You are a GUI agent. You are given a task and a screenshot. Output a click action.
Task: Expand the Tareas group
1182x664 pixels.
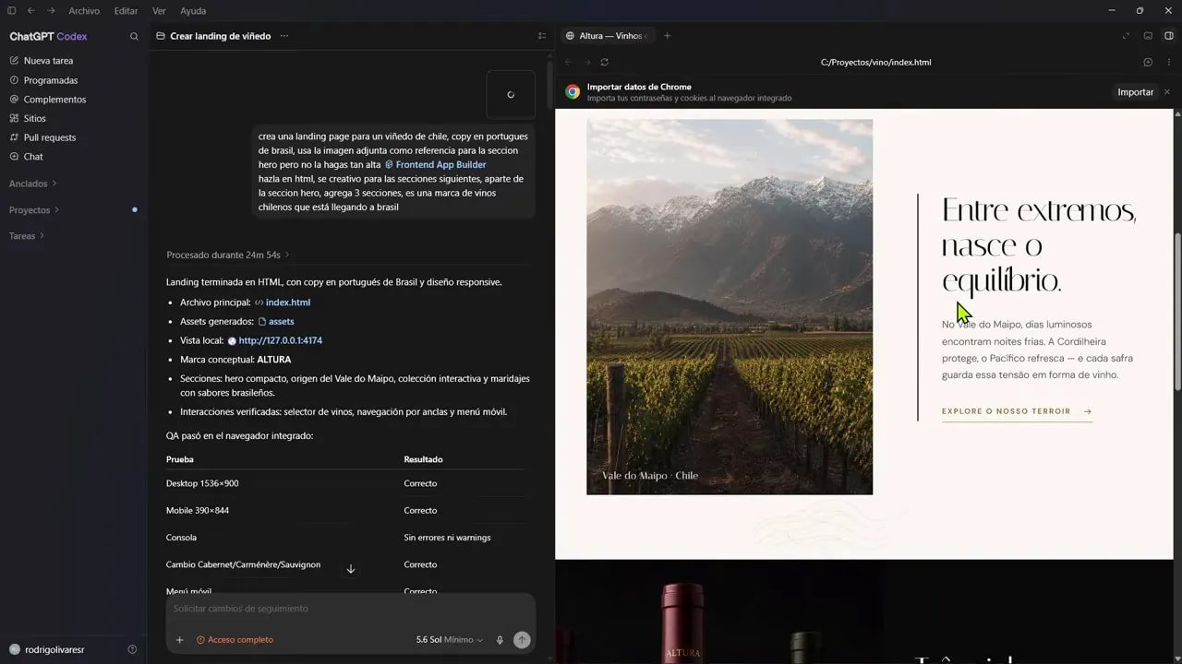tap(26, 236)
